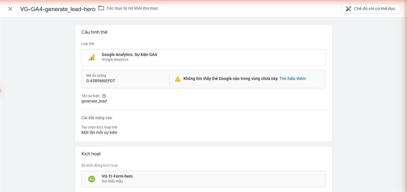The image size is (407, 192).
Task: Select the Google Analytics: Sự kiện GA4 tag type
Action: tap(203, 57)
